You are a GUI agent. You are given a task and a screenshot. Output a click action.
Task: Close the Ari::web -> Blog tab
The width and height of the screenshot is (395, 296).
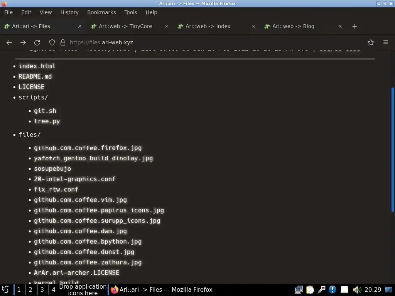(x=340, y=26)
